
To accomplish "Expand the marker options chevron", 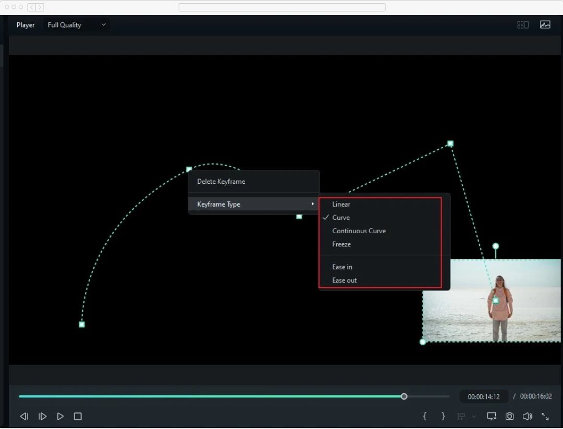I will 473,417.
